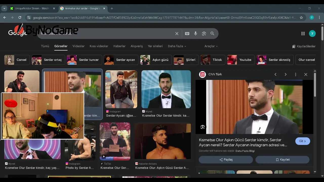
Task: Open the TikTok Kısmetse Olur thumbnail
Action: [115, 142]
